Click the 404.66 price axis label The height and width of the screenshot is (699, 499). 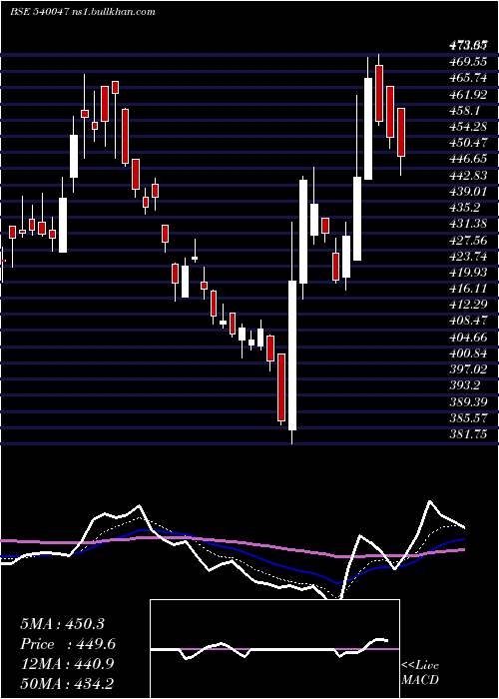click(x=468, y=337)
